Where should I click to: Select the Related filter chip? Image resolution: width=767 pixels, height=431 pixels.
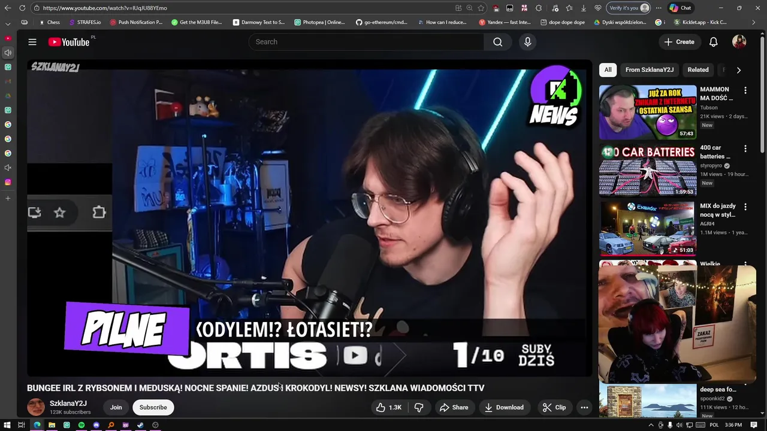click(x=698, y=70)
